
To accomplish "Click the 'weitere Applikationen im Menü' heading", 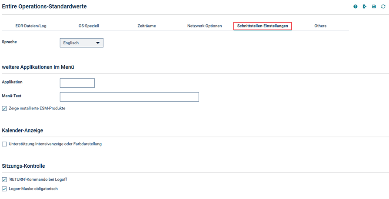I will (x=38, y=67).
